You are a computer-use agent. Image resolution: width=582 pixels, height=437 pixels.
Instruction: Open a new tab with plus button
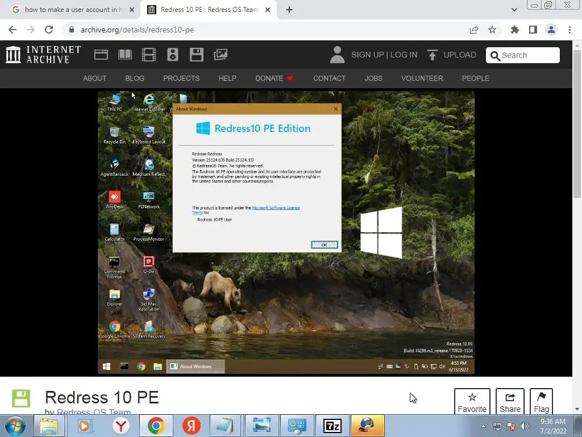pyautogui.click(x=289, y=10)
